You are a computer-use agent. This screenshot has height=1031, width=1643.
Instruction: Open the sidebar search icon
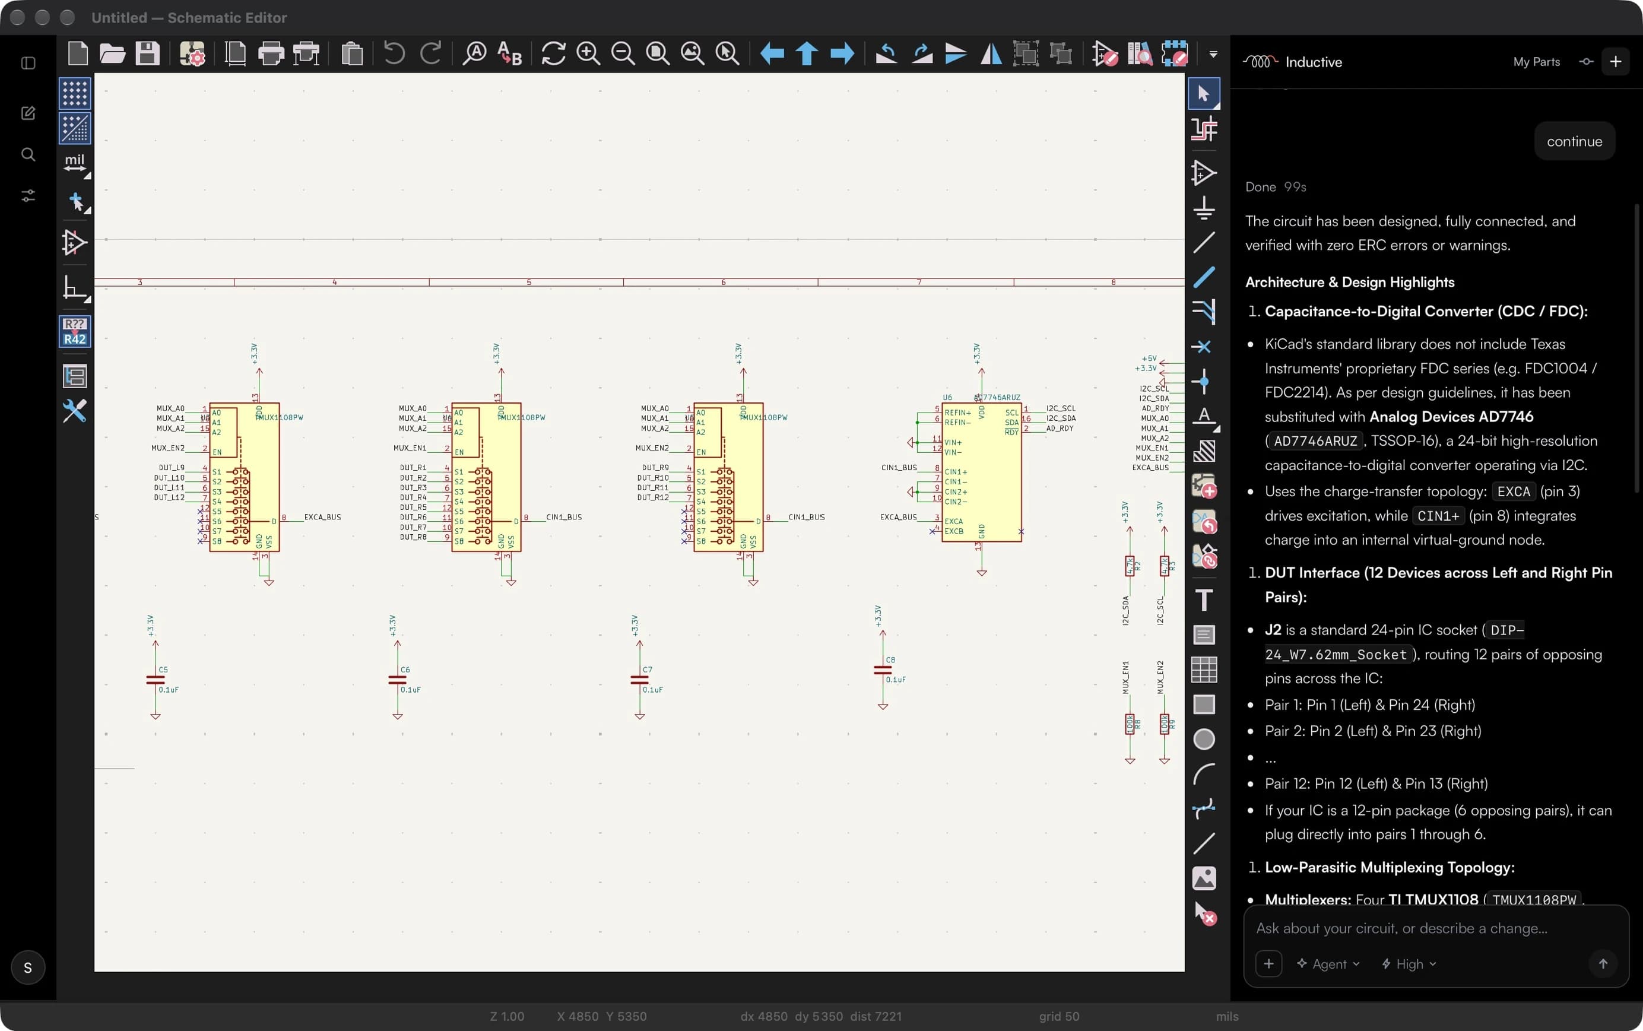tap(28, 154)
